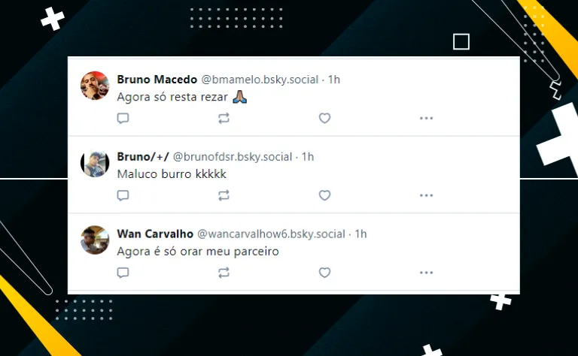Reply to Wan Carvalho's post
The image size is (578, 356).
click(x=123, y=273)
